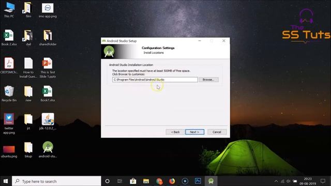Open battery status tray icon
This screenshot has height=186, width=331.
click(295, 181)
